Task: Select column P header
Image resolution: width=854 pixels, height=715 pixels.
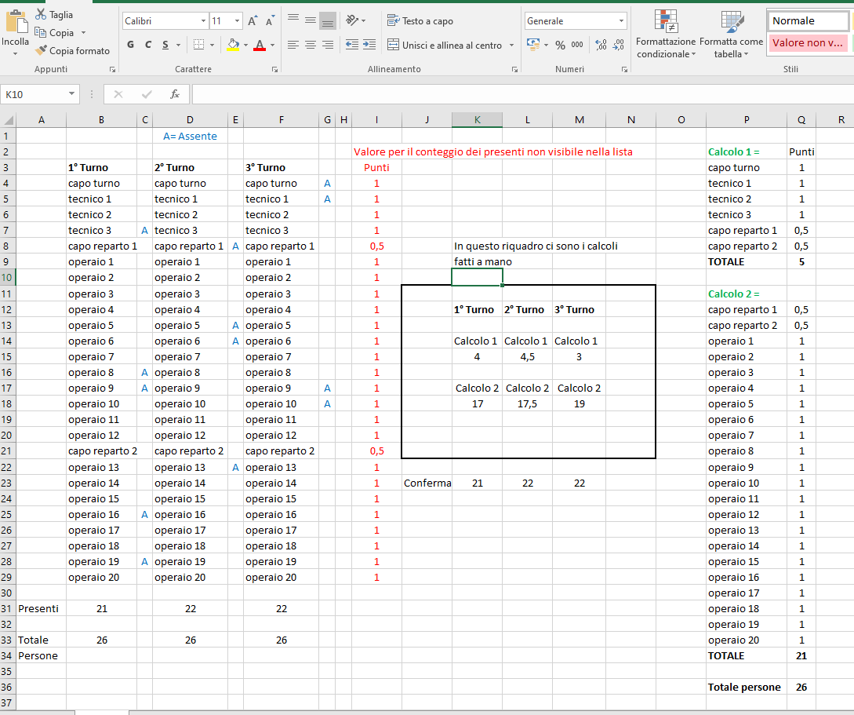Action: pyautogui.click(x=746, y=120)
